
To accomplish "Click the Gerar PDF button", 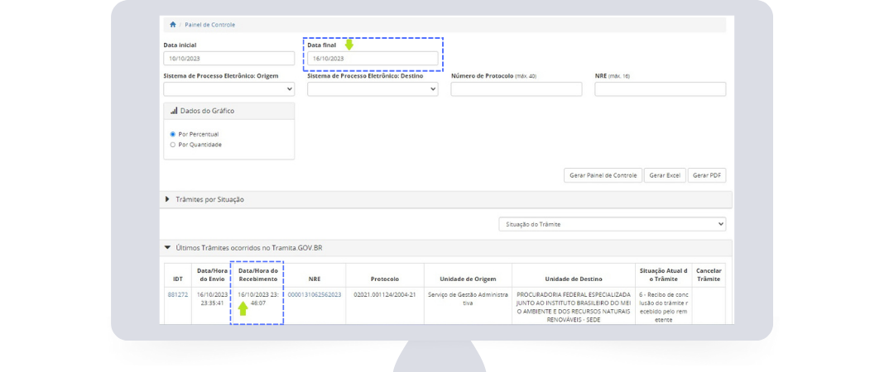I will click(x=706, y=175).
